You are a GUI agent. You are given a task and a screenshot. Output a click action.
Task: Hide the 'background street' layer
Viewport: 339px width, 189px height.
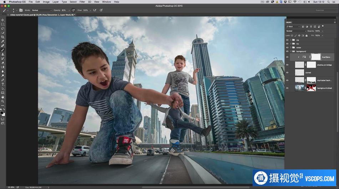[287, 88]
